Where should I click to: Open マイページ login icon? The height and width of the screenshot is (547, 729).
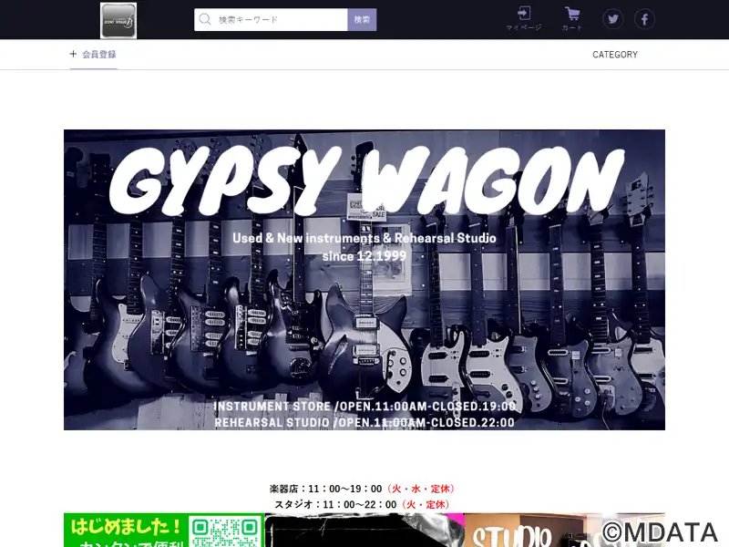pos(524,18)
